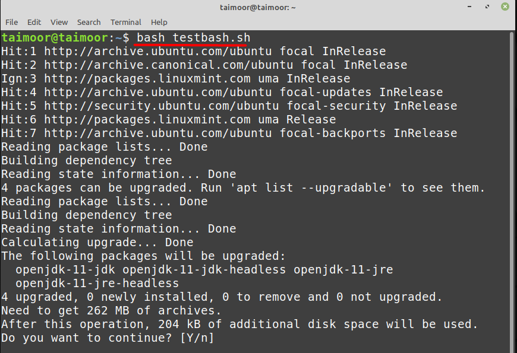The width and height of the screenshot is (517, 353).
Task: Click the continue [Y/n] prompt line
Action: [x=108, y=338]
